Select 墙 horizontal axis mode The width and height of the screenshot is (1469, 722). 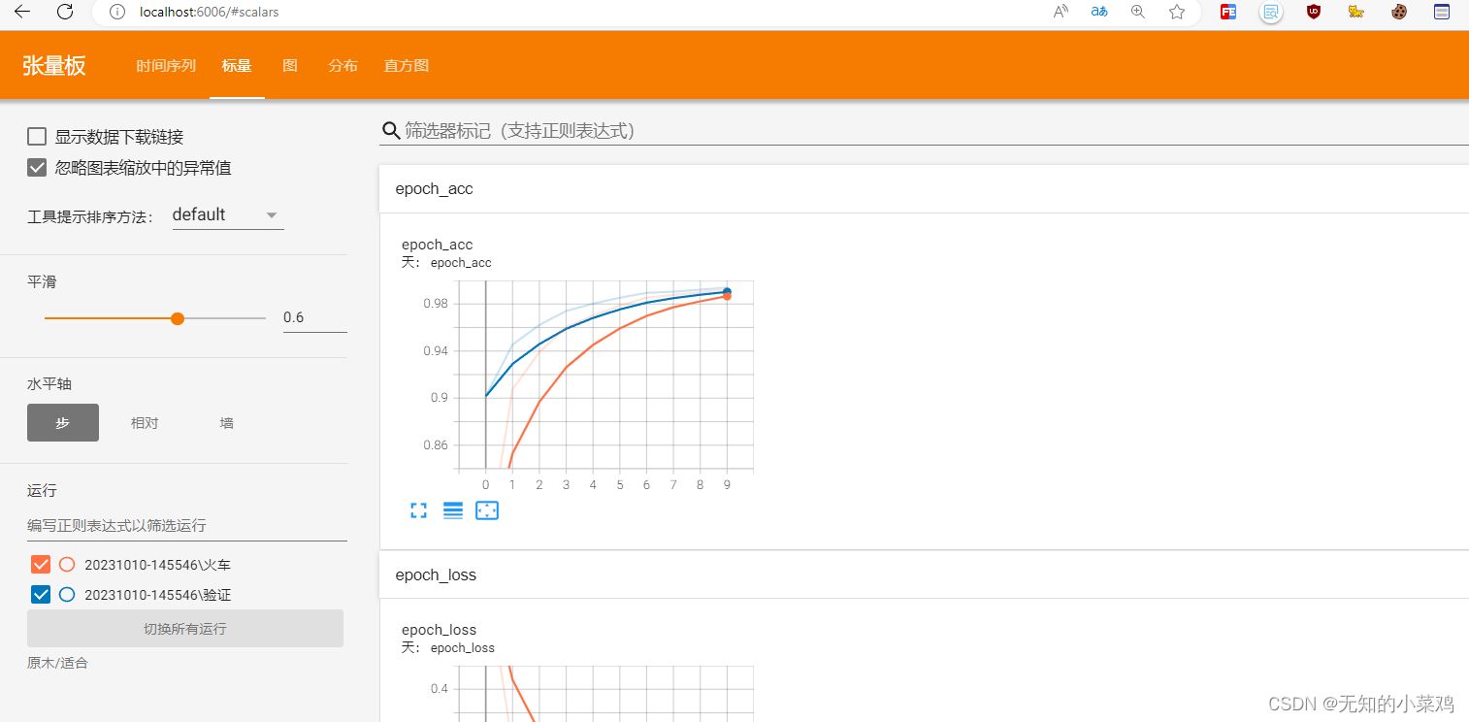click(226, 423)
